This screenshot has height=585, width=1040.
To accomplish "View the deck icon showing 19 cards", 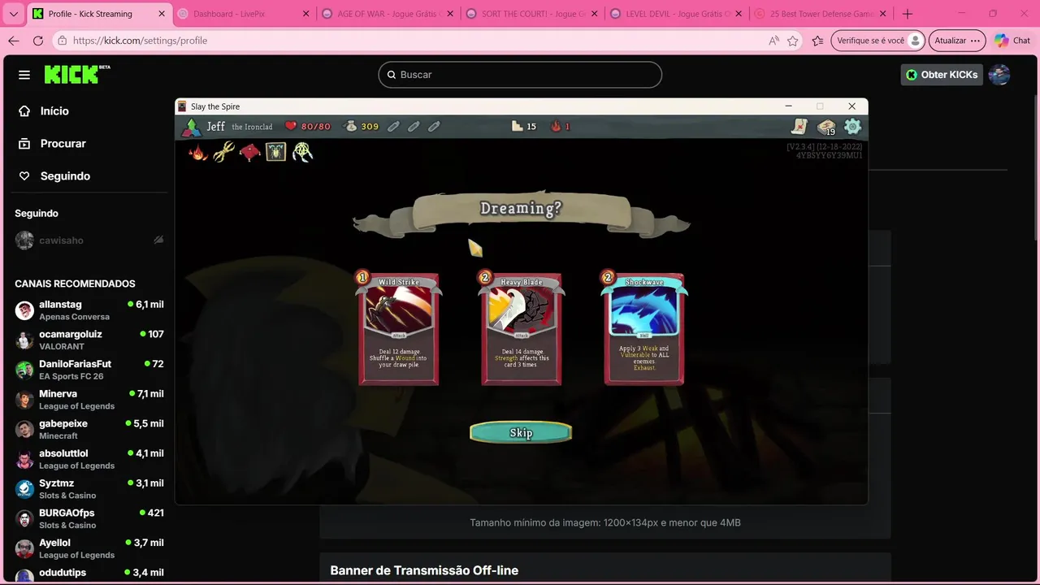I will pos(826,127).
